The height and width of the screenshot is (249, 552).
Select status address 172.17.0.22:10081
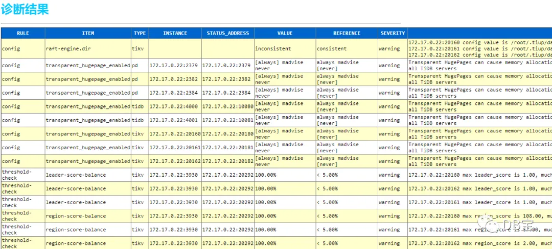(228, 120)
